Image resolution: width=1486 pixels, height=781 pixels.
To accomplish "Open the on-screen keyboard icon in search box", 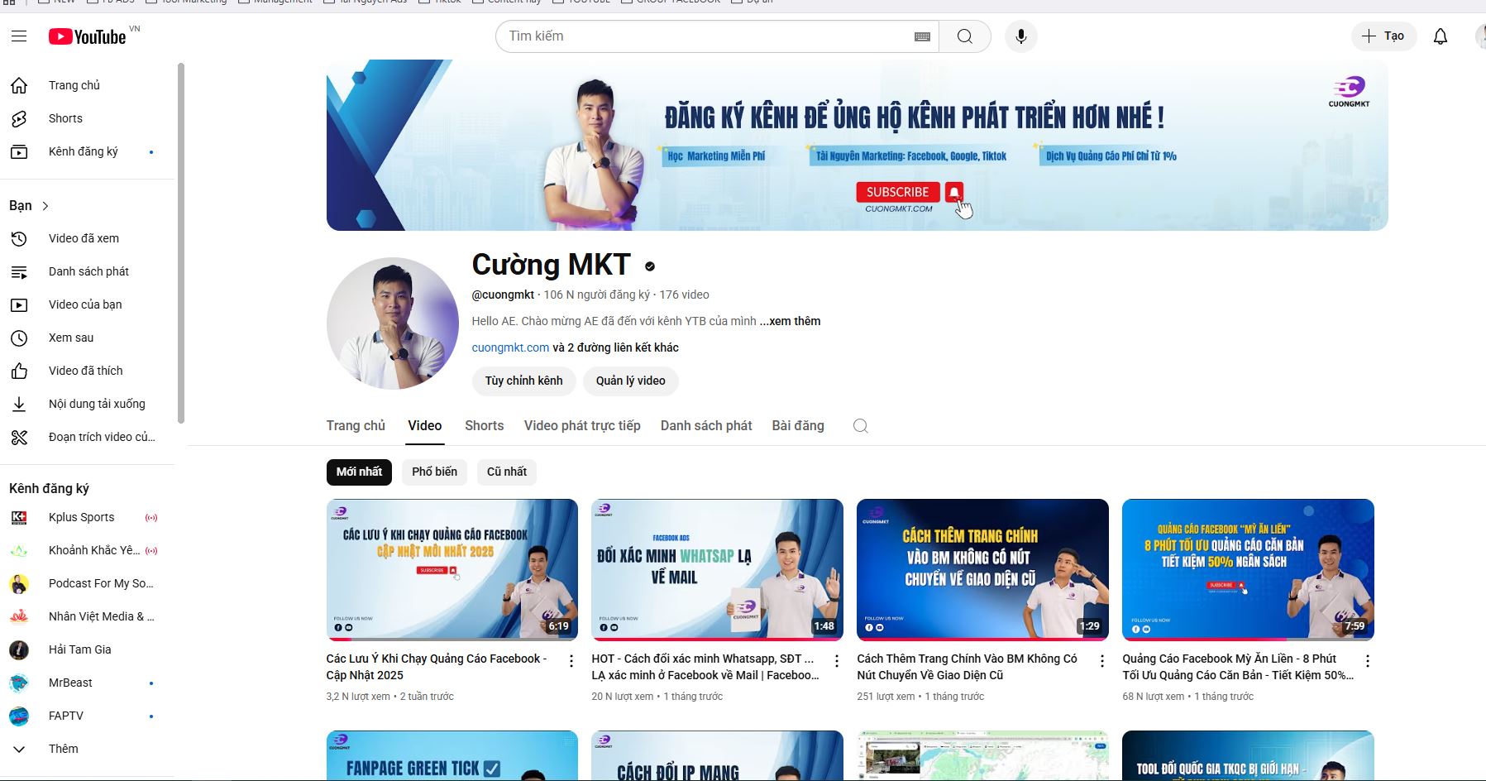I will [x=922, y=36].
